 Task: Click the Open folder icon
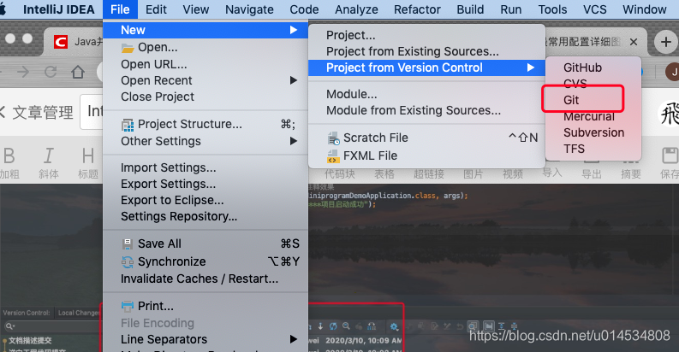click(128, 48)
